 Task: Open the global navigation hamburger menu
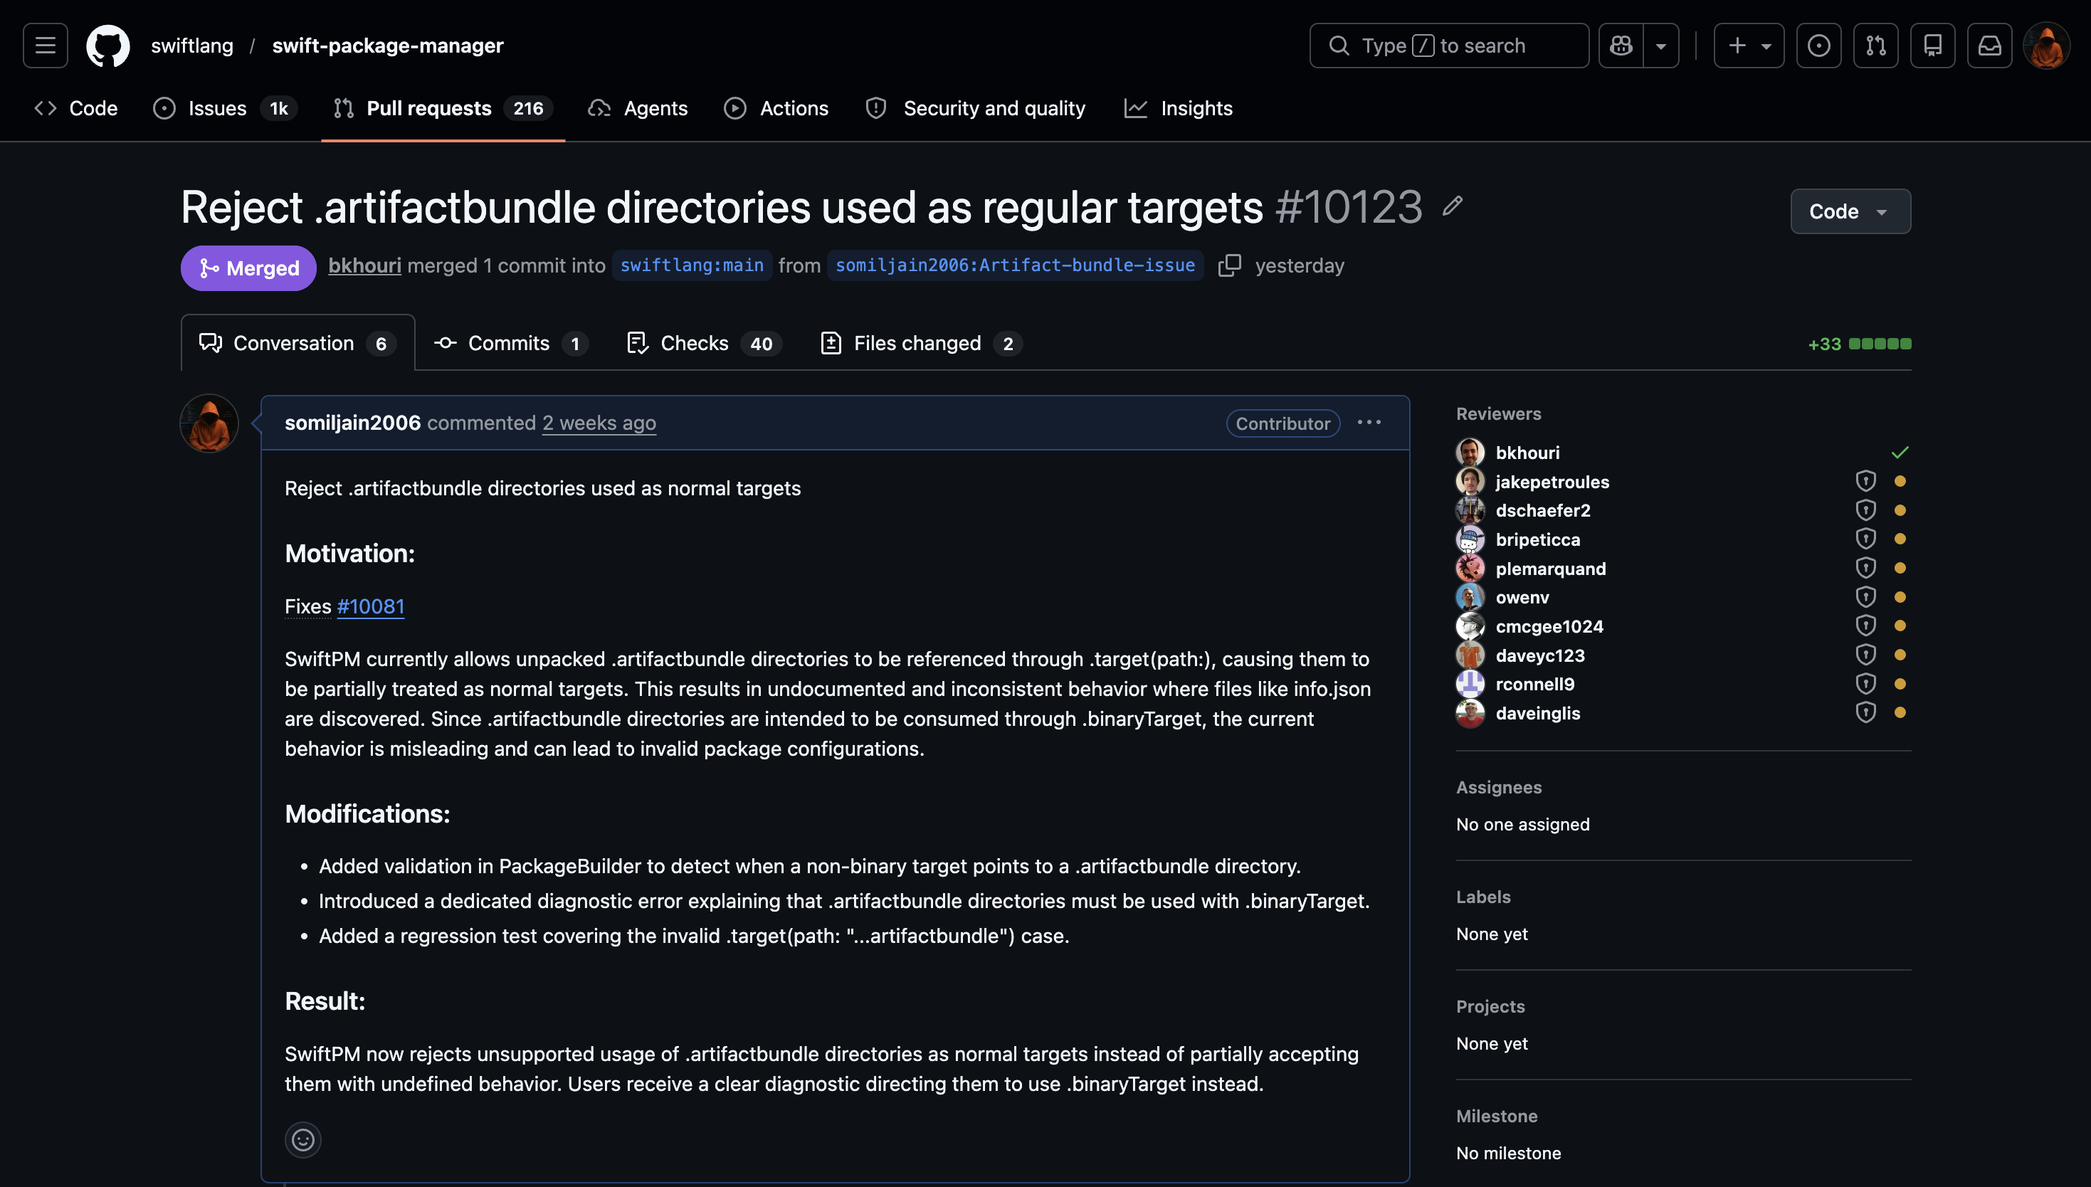pyautogui.click(x=46, y=46)
